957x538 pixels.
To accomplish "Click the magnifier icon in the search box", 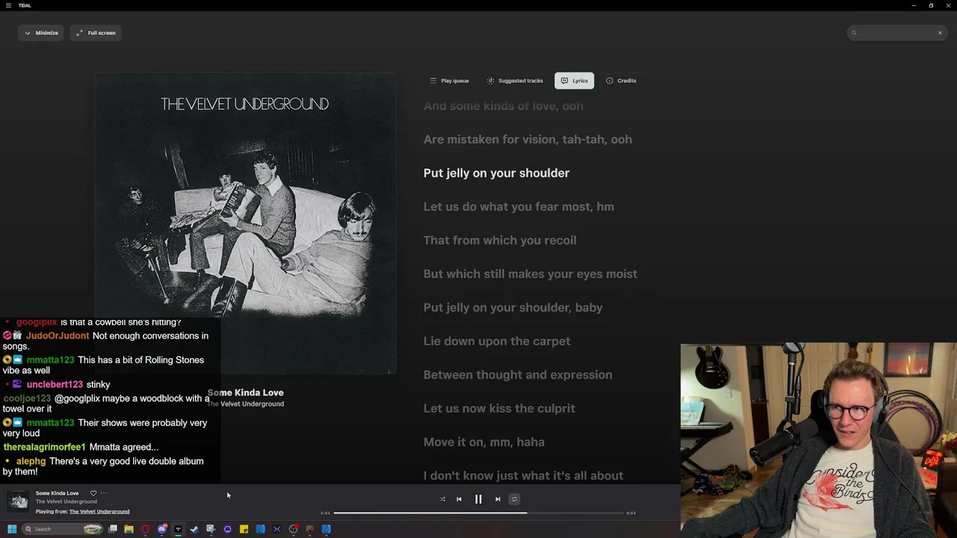I will (x=854, y=33).
